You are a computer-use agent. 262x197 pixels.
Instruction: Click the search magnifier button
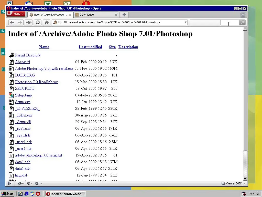click(242, 23)
